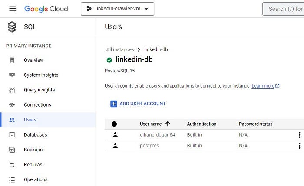Image resolution: width=304 pixels, height=186 pixels.
Task: Click the project selector dropdown arrow
Action: pos(147,9)
